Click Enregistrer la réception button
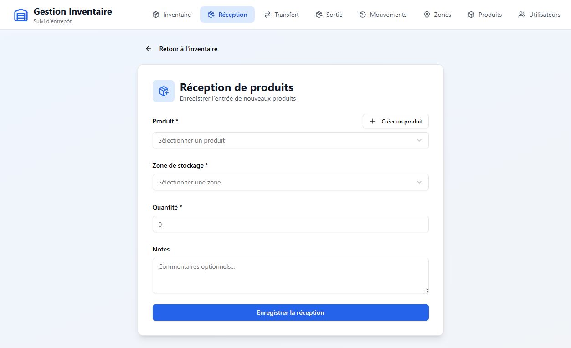 click(x=291, y=312)
